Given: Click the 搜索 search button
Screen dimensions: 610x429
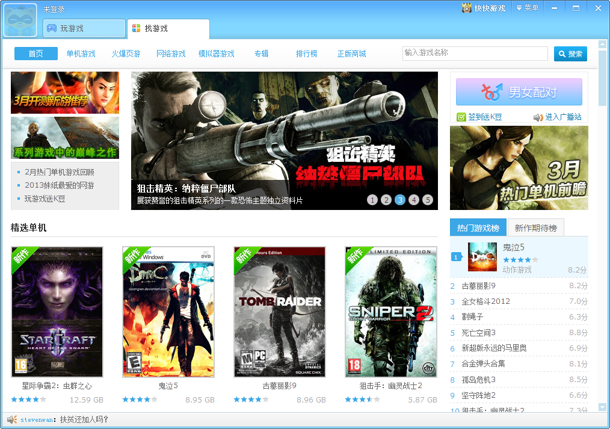Looking at the screenshot, I should pyautogui.click(x=570, y=54).
